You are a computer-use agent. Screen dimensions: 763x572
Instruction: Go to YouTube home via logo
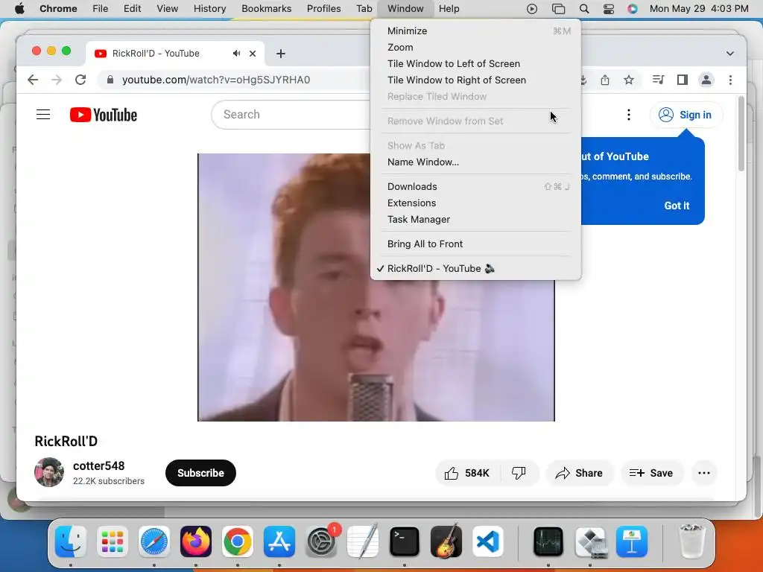(x=103, y=115)
